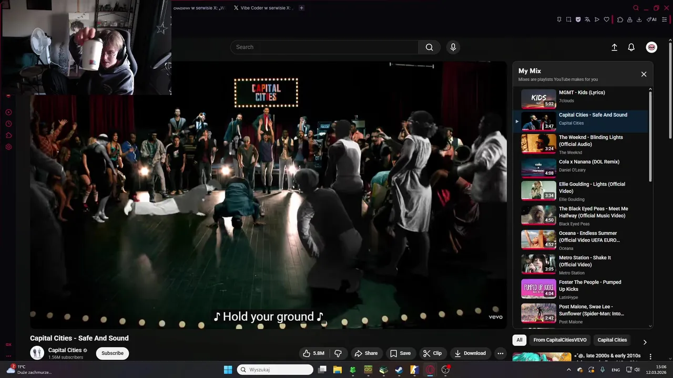Open Opera snapshot capture tool
Image resolution: width=673 pixels, height=378 pixels.
click(568, 19)
